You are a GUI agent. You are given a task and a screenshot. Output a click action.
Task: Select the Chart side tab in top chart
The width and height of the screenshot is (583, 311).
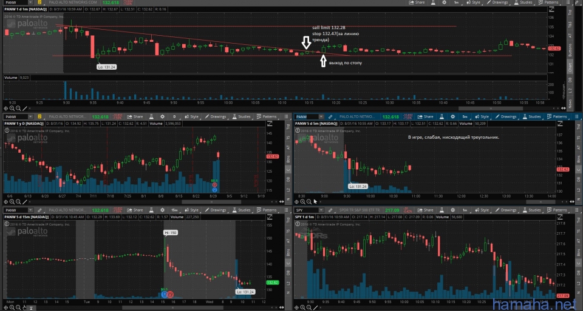[570, 67]
